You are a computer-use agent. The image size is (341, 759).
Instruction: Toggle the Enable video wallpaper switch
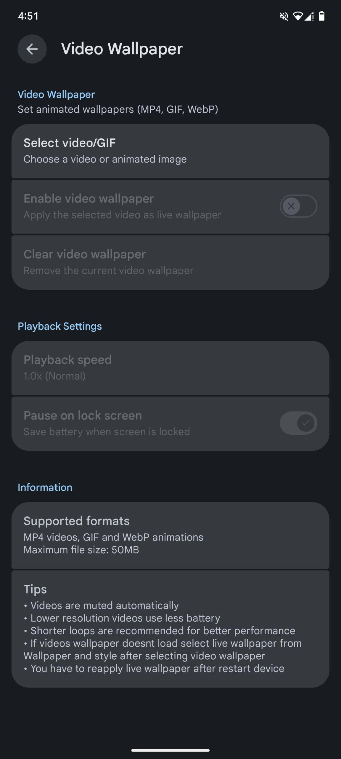tap(298, 206)
